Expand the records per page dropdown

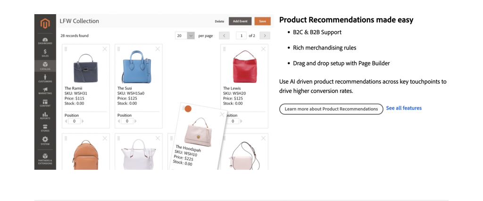(x=191, y=35)
